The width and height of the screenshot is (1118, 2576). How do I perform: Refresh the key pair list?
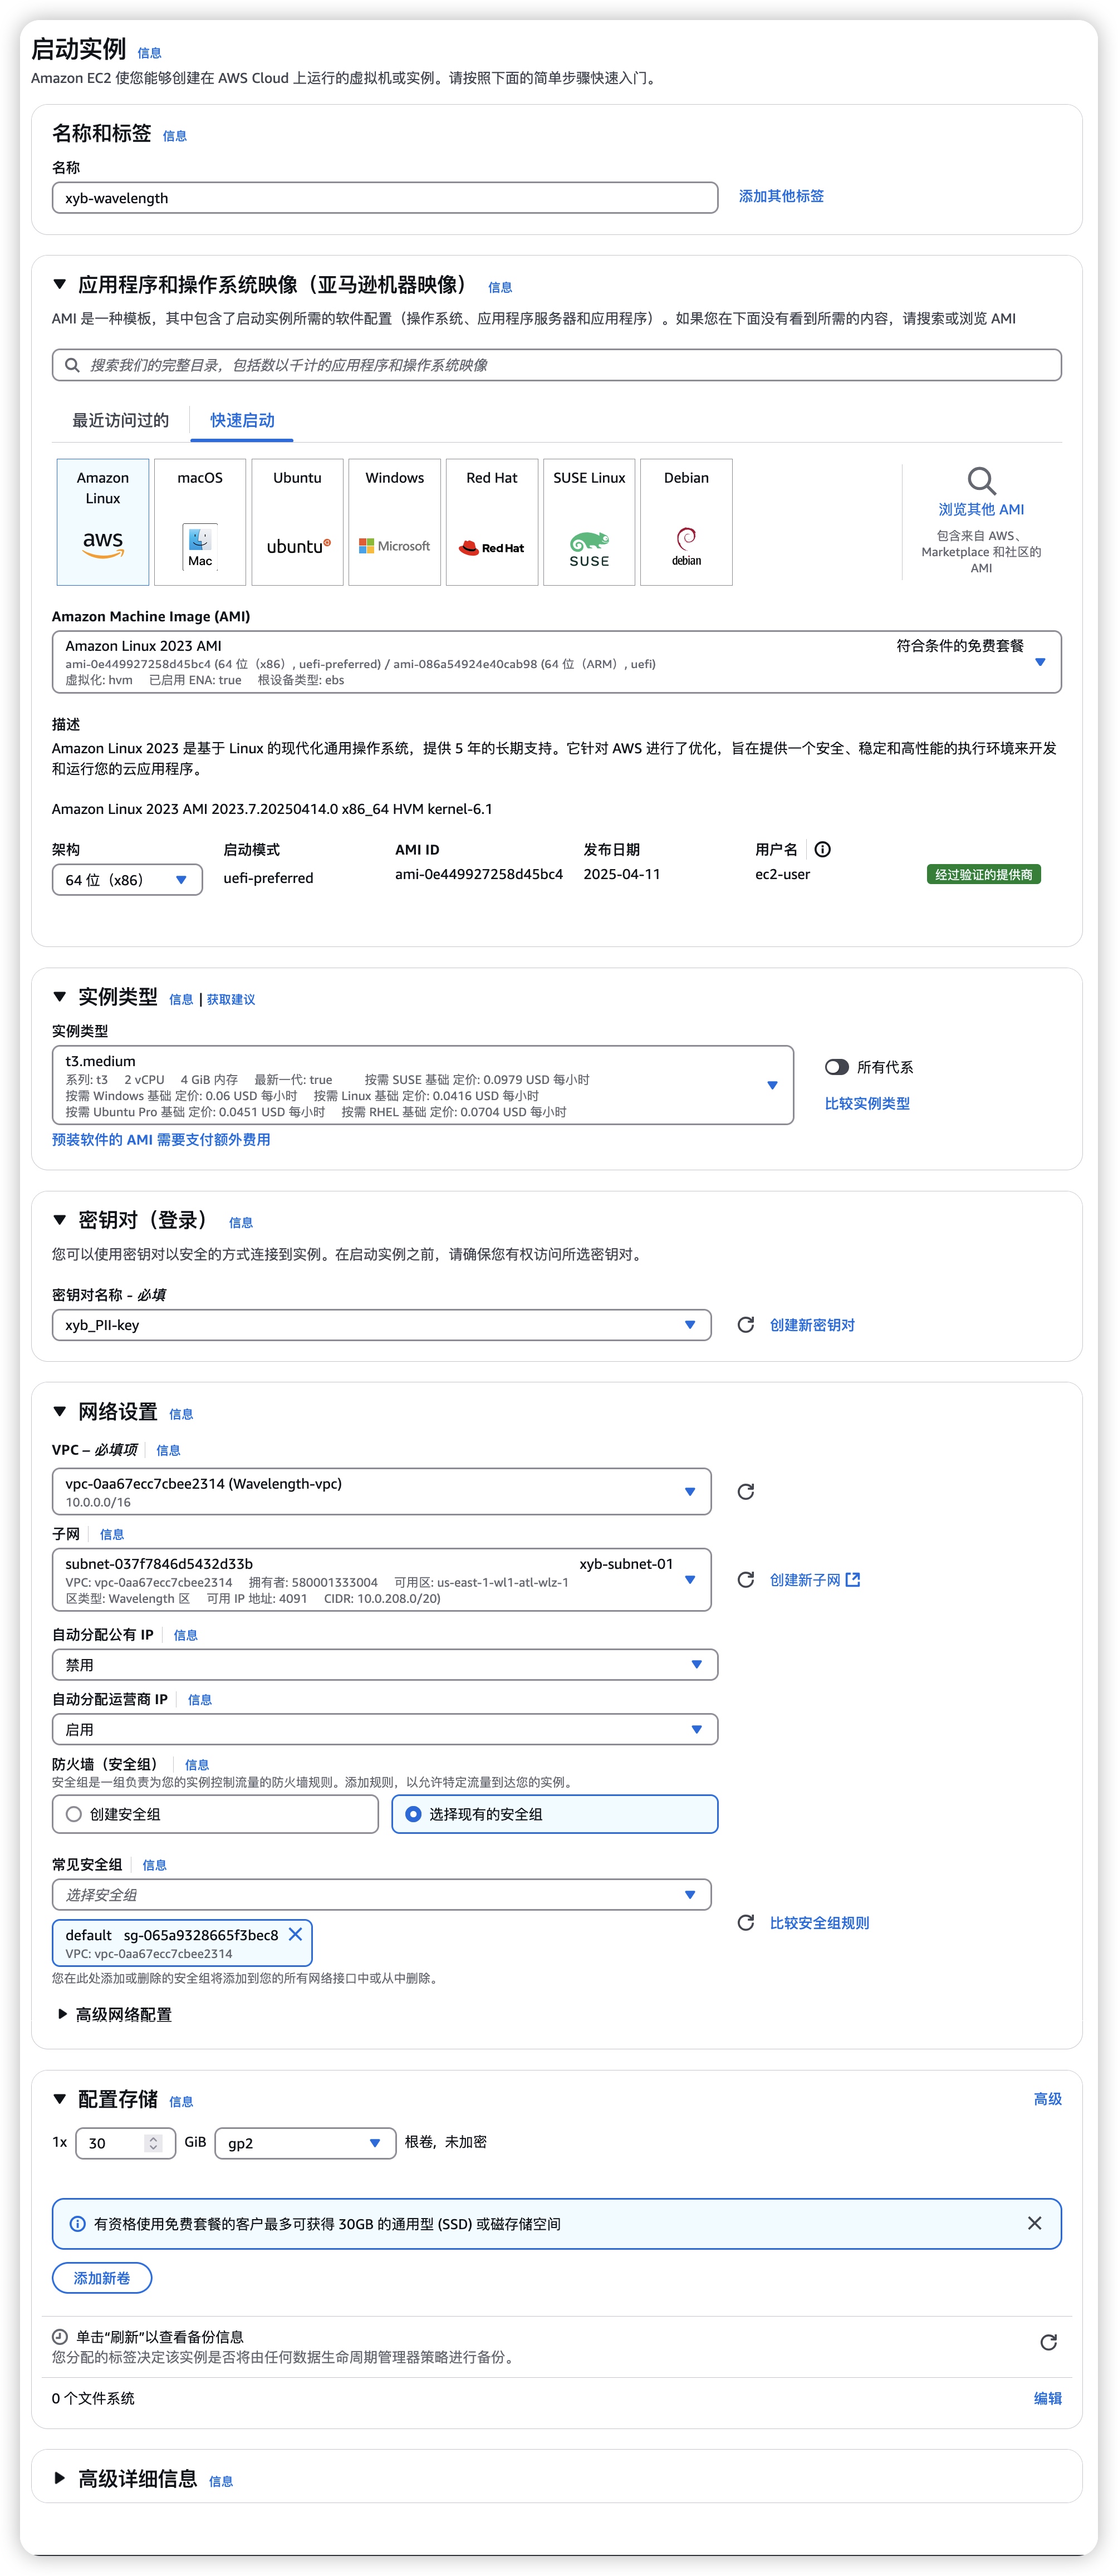tap(745, 1325)
